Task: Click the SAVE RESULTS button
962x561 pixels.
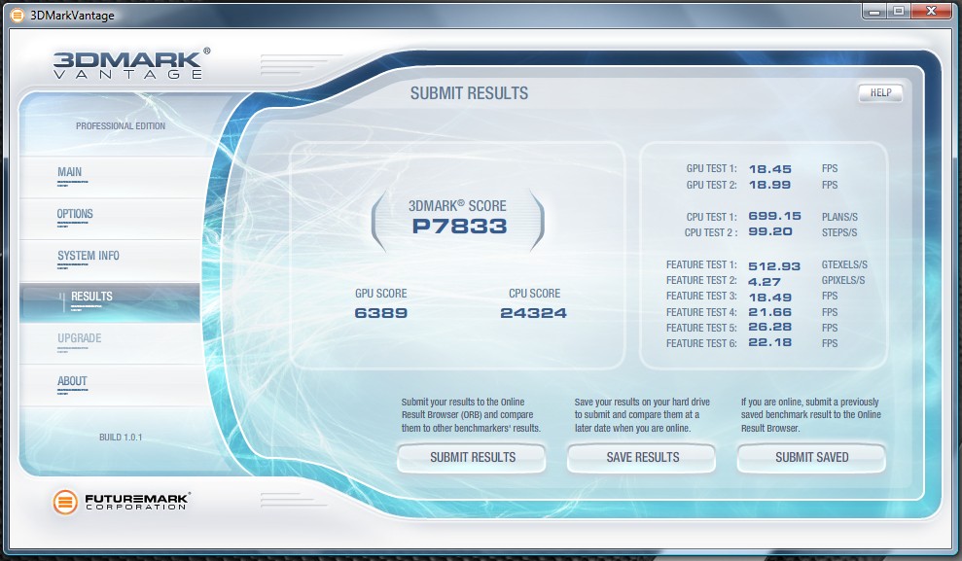Action: pos(642,457)
